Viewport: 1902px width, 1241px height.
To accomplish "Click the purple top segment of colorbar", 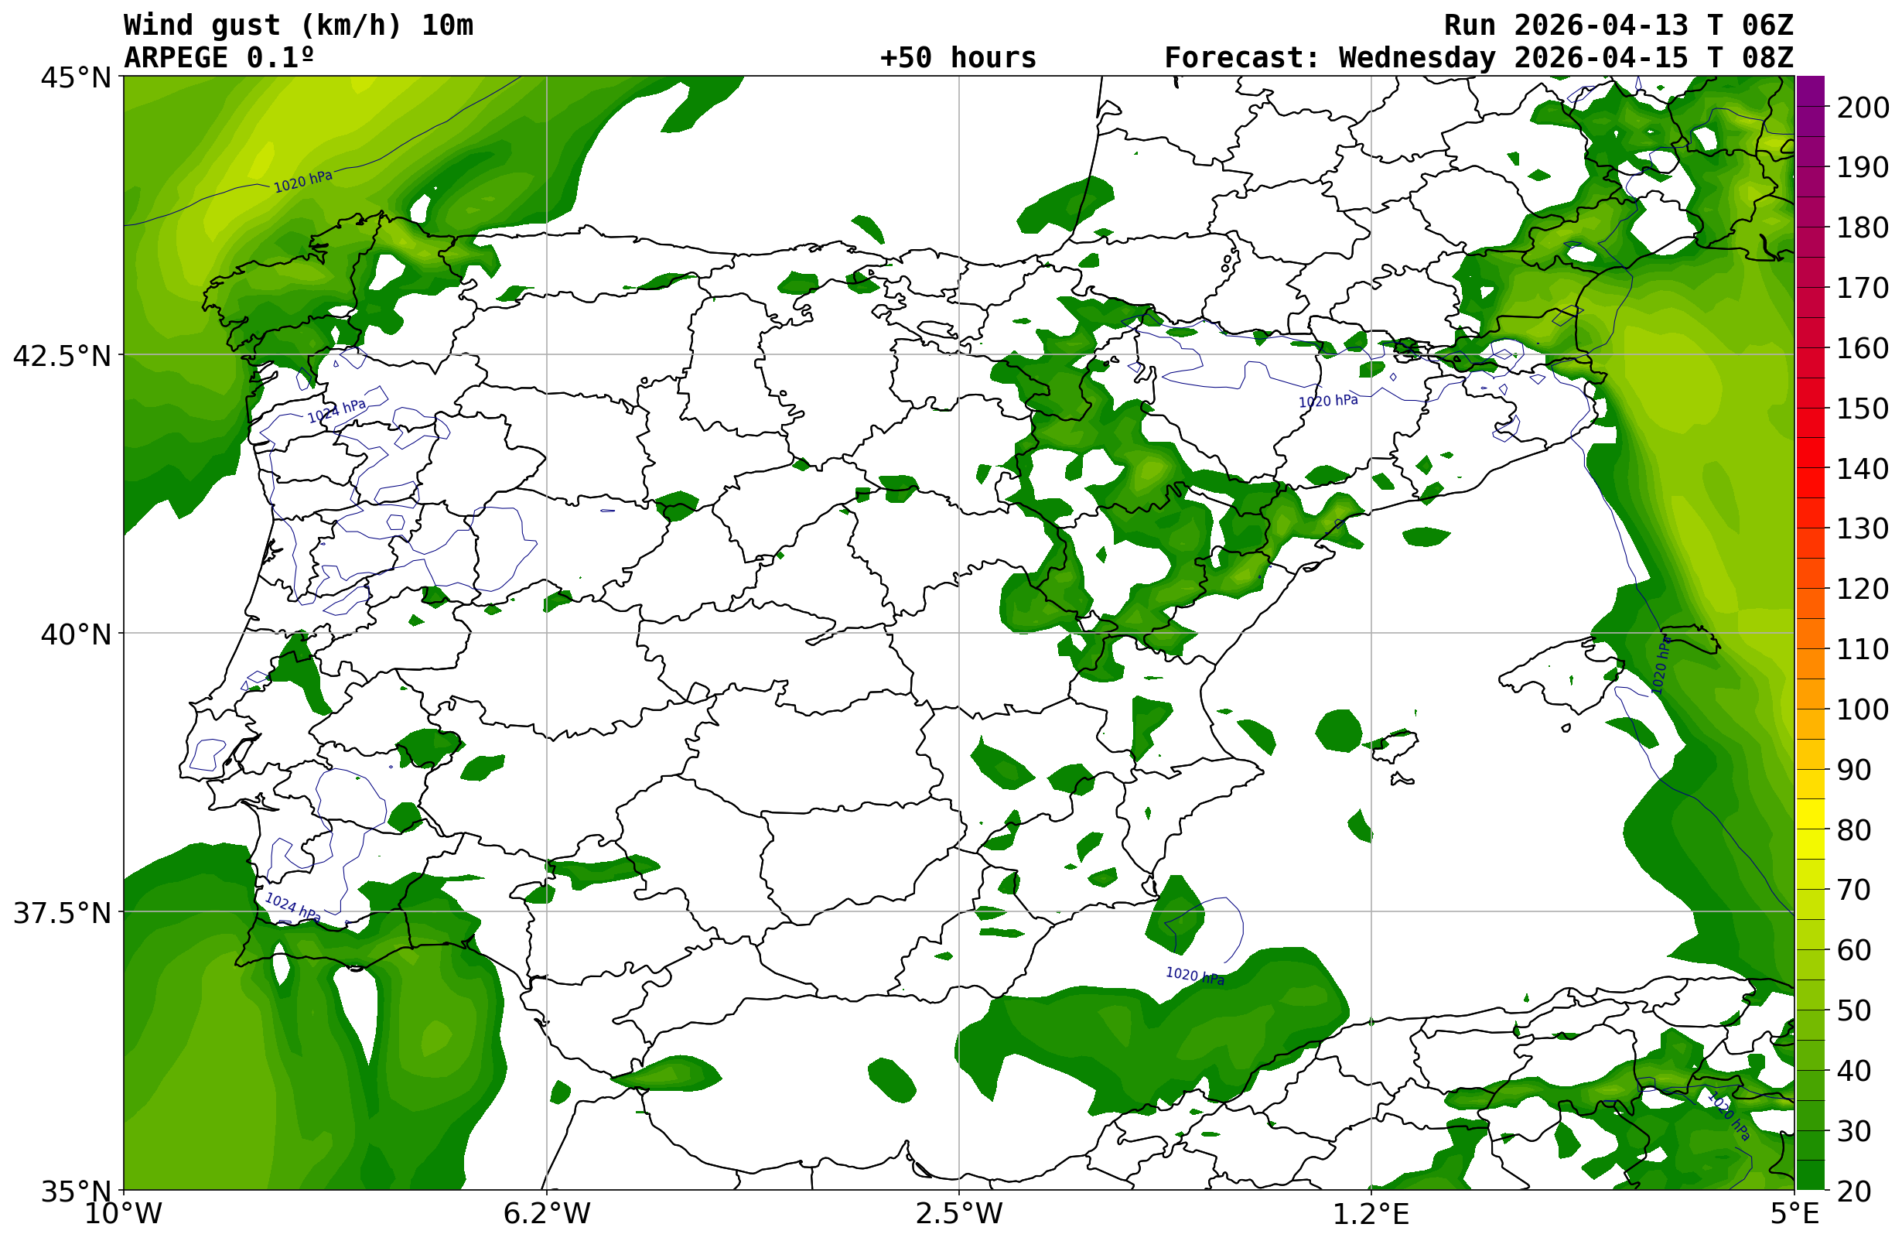I will coord(1810,92).
